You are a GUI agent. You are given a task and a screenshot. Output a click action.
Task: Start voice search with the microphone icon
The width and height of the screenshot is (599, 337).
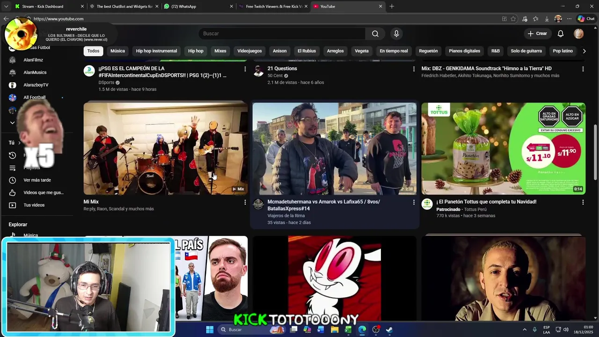pyautogui.click(x=396, y=34)
